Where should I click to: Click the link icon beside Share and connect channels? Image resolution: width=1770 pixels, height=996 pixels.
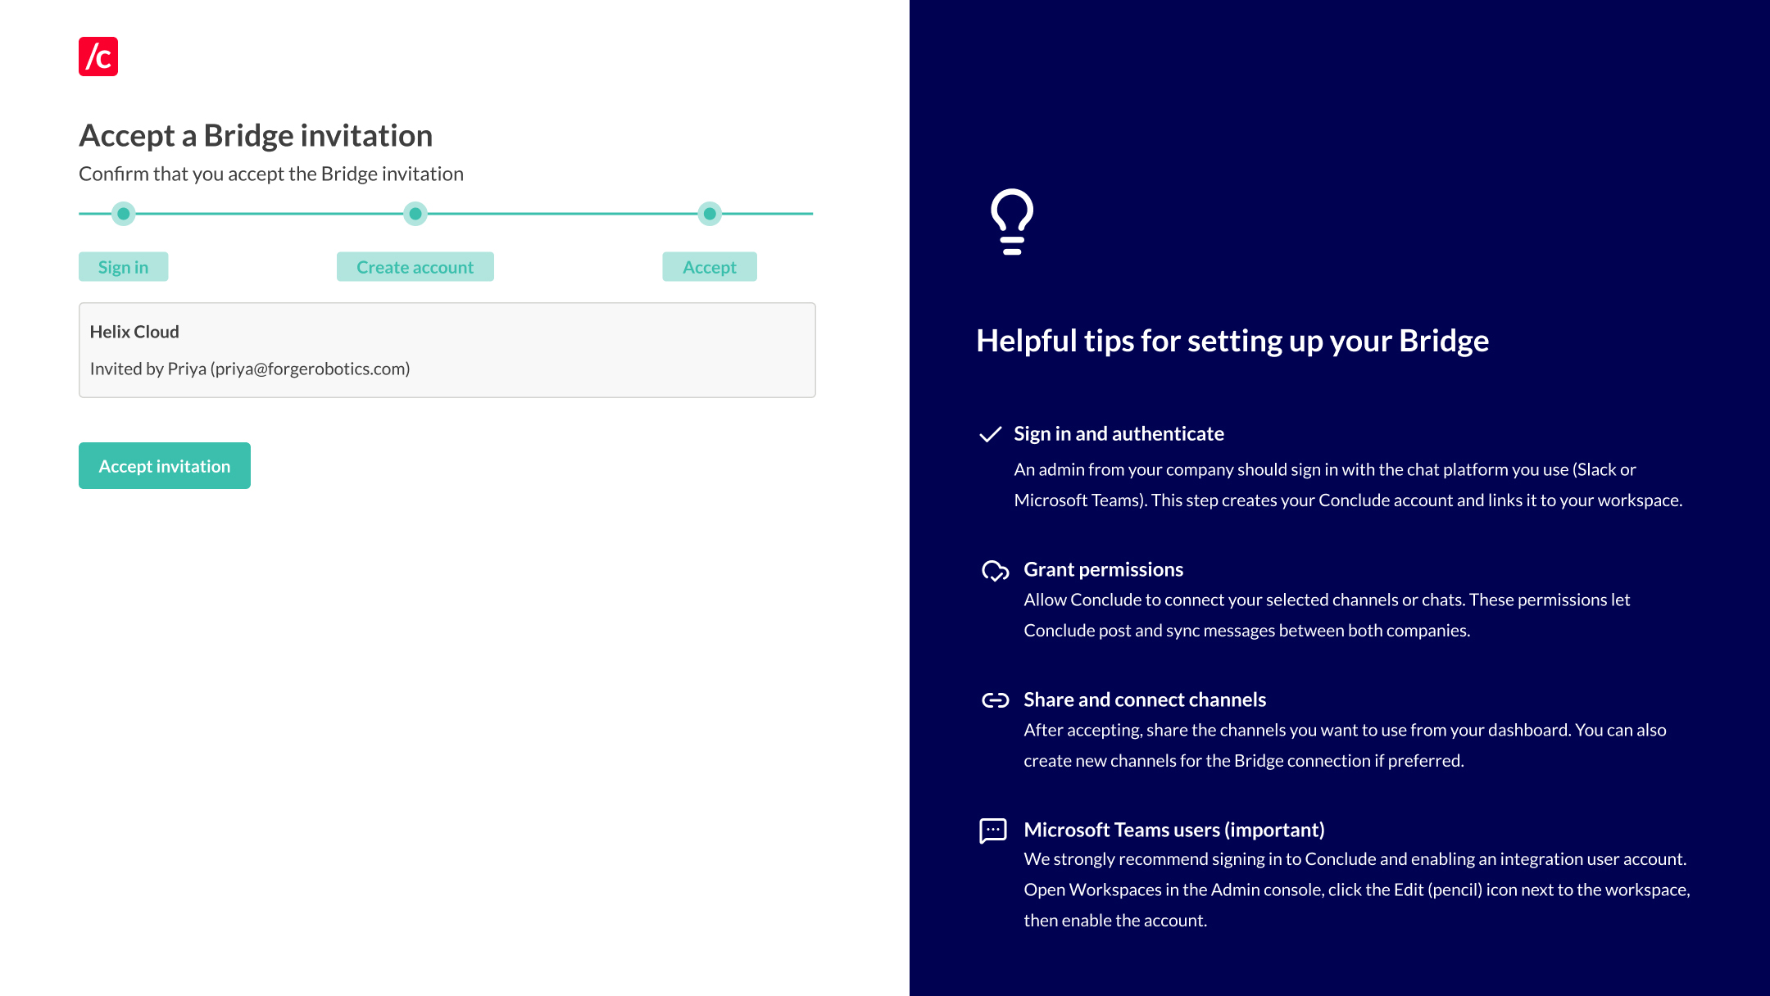tap(996, 699)
